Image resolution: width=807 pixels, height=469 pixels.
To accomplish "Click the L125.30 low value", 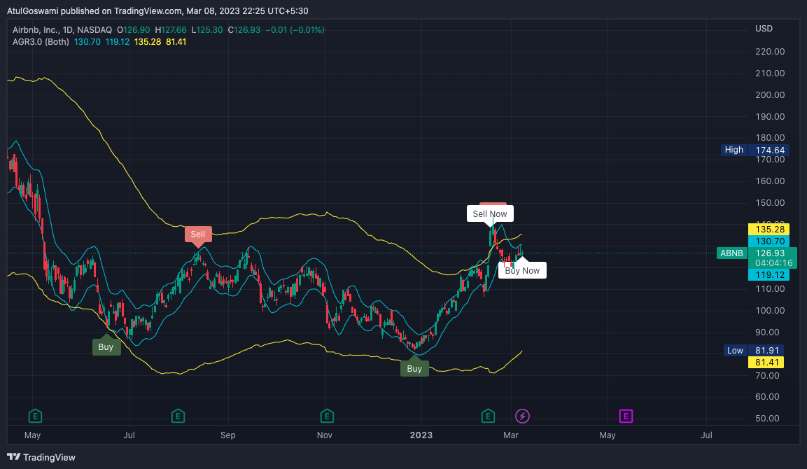I will click(207, 30).
